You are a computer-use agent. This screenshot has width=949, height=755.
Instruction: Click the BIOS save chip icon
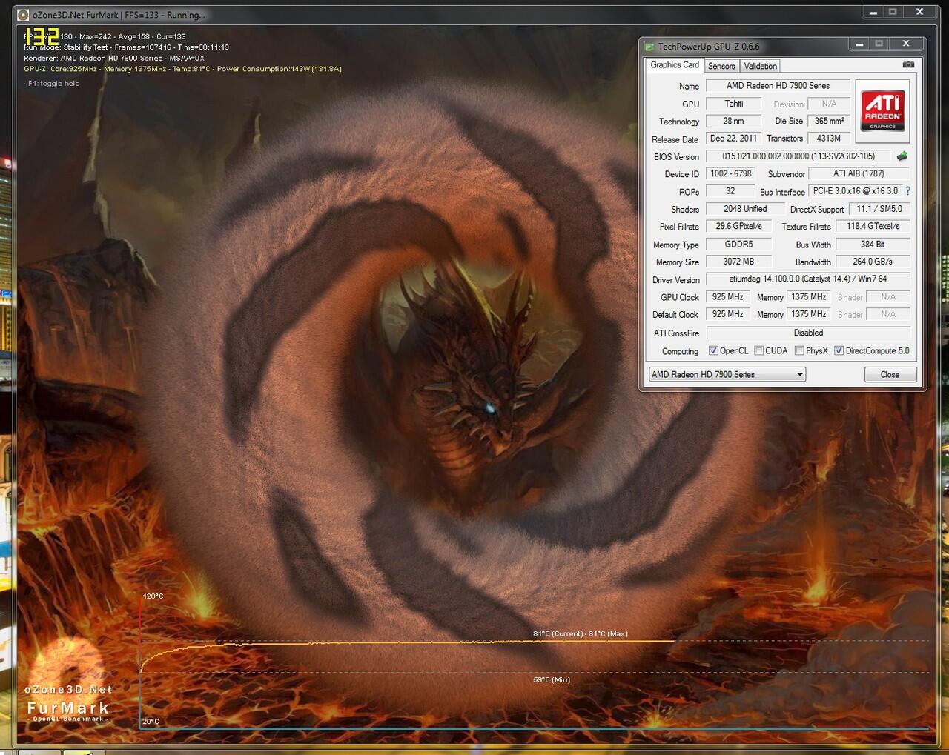pyautogui.click(x=902, y=156)
